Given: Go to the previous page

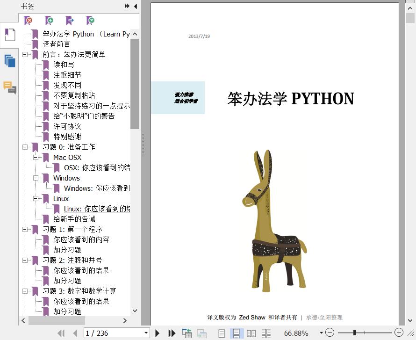Looking at the screenshot, I should tap(75, 333).
